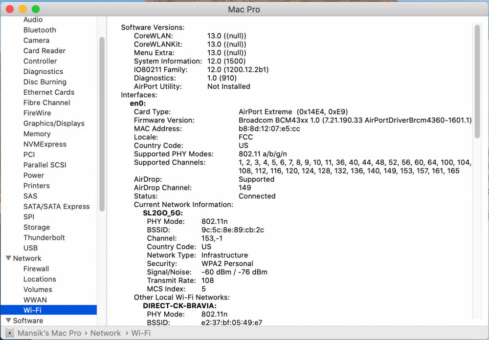Open Parallel SCSI entry
This screenshot has height=340, width=489.
click(x=45, y=165)
